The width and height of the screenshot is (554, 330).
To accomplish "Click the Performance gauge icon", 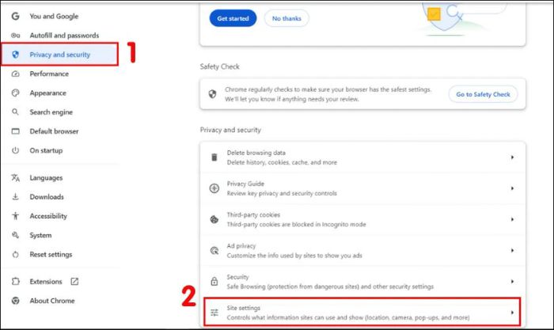I will pyautogui.click(x=15, y=74).
